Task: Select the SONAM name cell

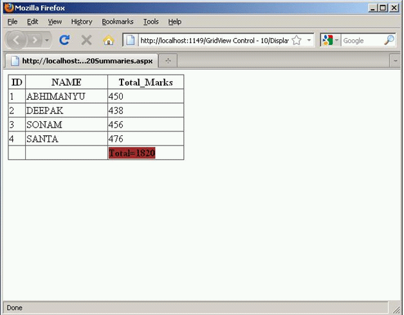Action: [66, 124]
